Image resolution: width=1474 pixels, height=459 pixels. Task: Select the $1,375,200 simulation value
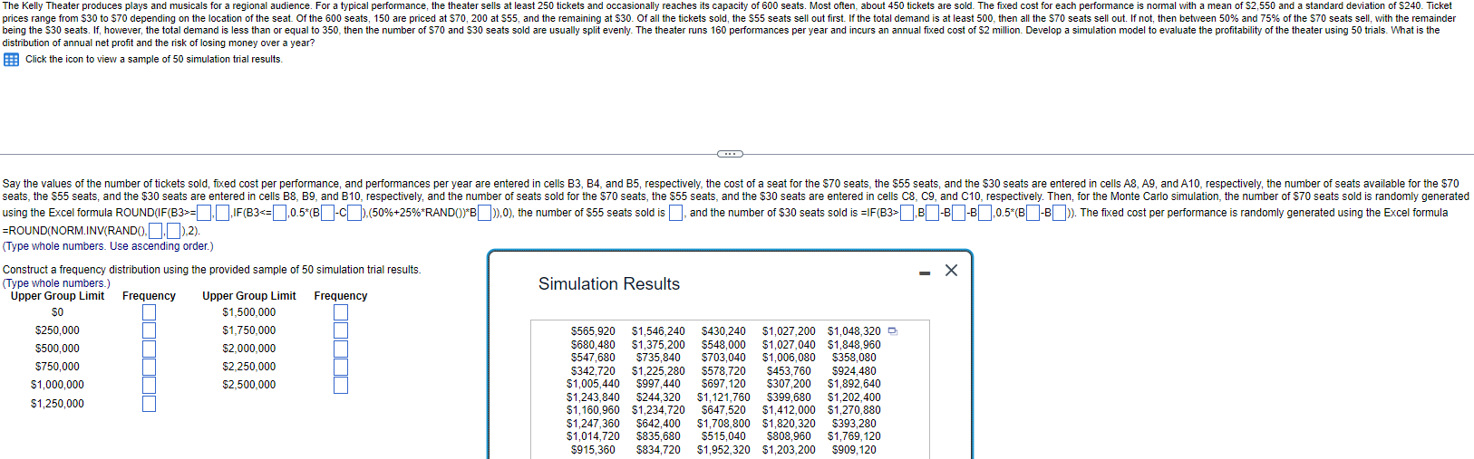coord(658,345)
